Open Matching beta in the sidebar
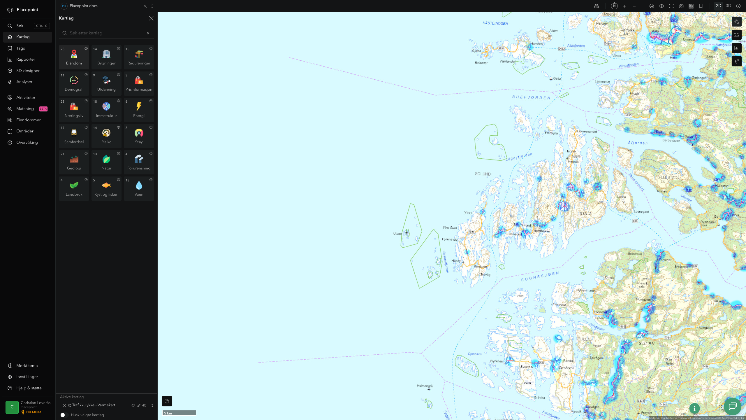 click(x=28, y=108)
